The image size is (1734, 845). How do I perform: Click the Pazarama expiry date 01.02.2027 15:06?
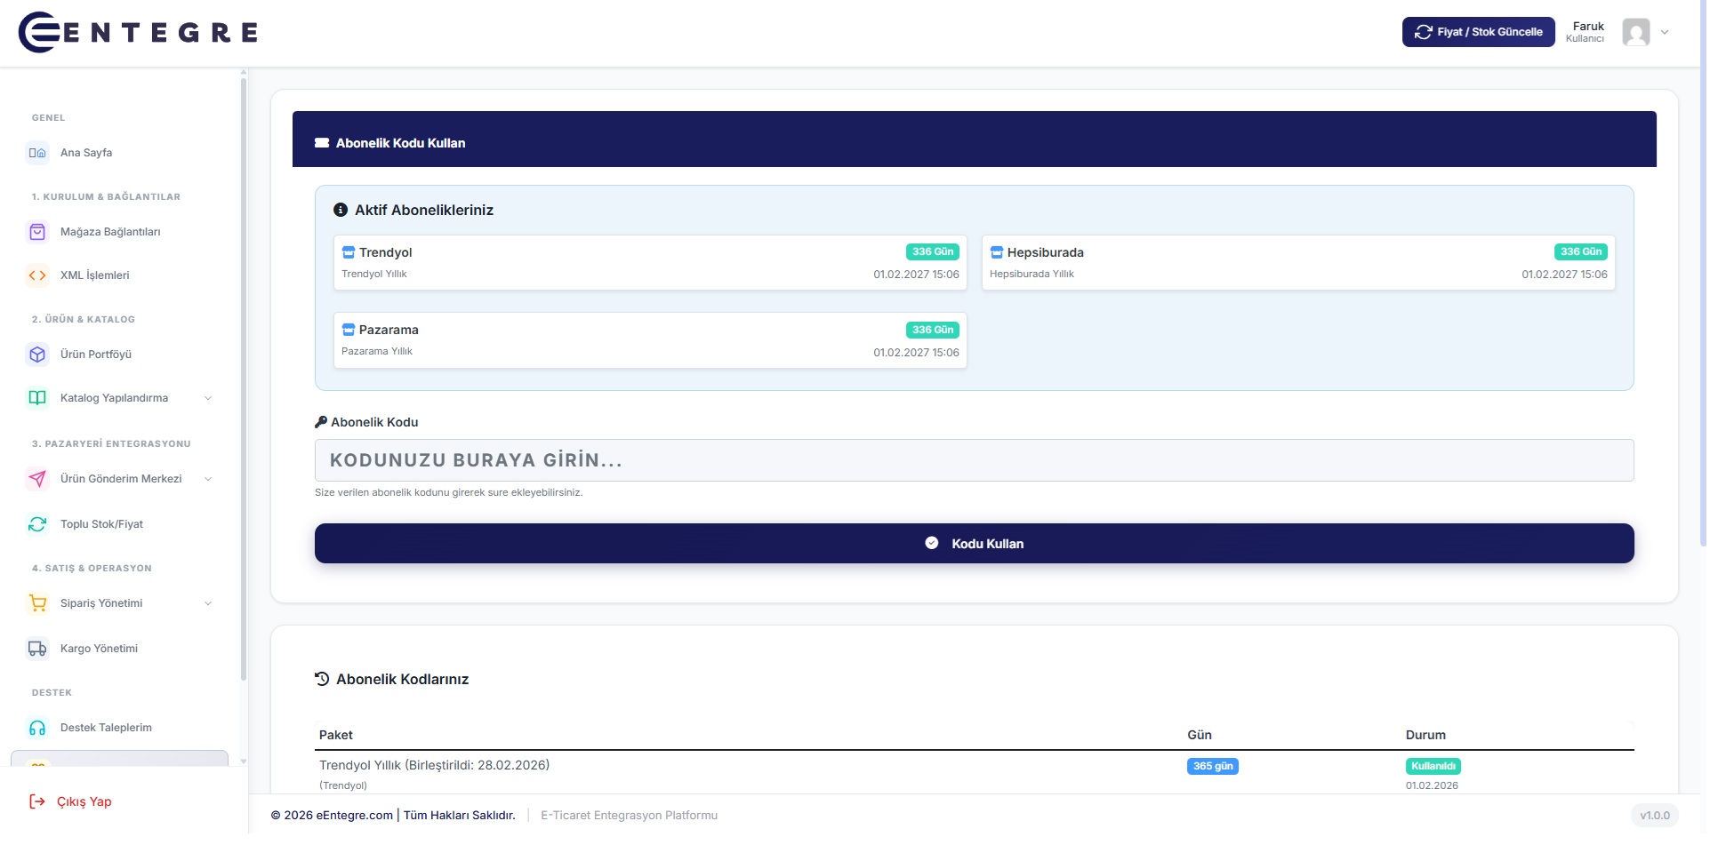(916, 353)
